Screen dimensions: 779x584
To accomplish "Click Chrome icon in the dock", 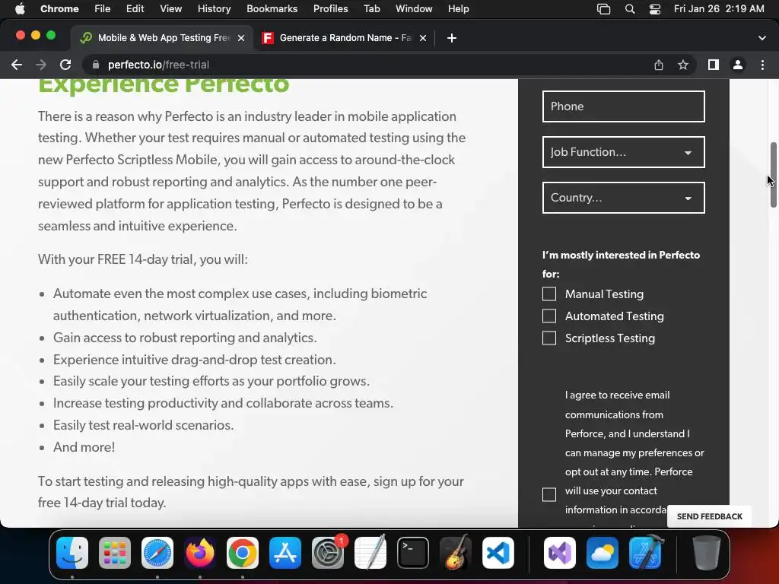I will (x=243, y=553).
